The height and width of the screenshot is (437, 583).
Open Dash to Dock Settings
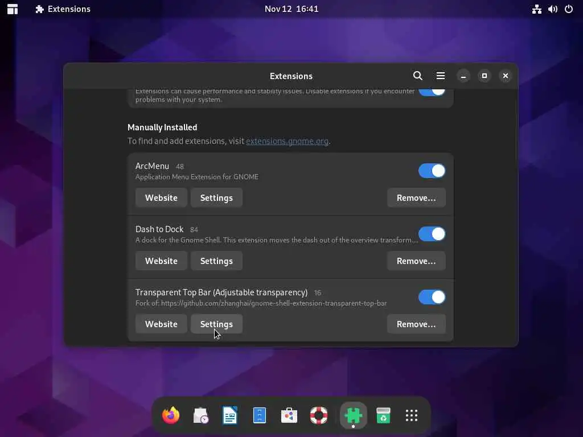coord(216,261)
